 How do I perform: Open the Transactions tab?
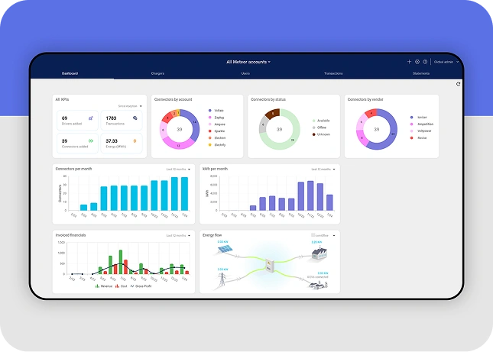pos(333,73)
